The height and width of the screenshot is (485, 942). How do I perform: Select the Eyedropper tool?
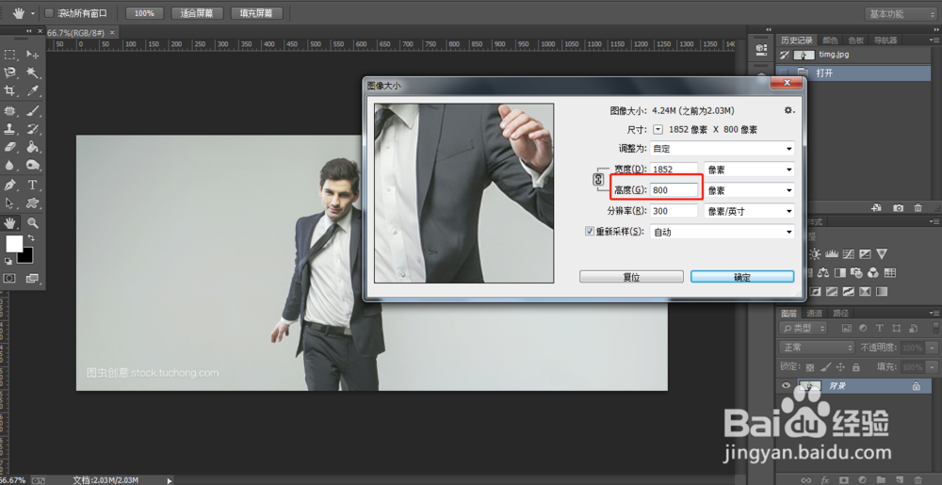[x=32, y=91]
